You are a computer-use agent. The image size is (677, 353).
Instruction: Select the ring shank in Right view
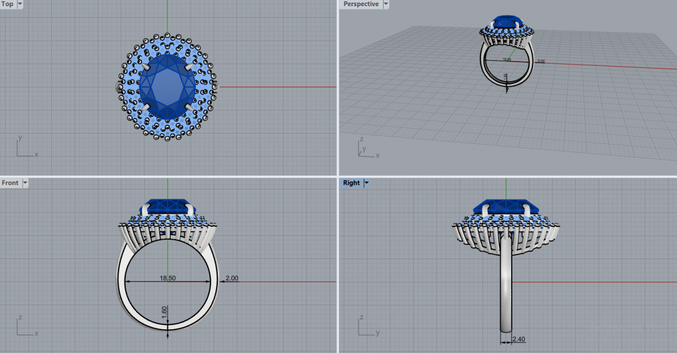507,288
